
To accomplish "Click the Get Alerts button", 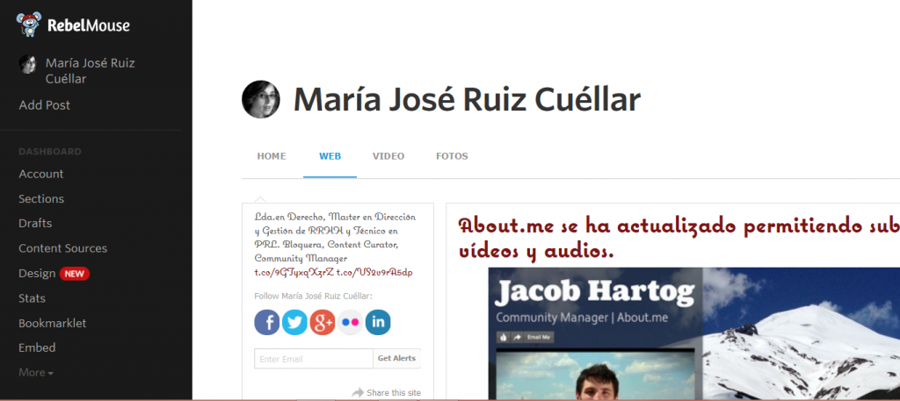I will coord(396,359).
